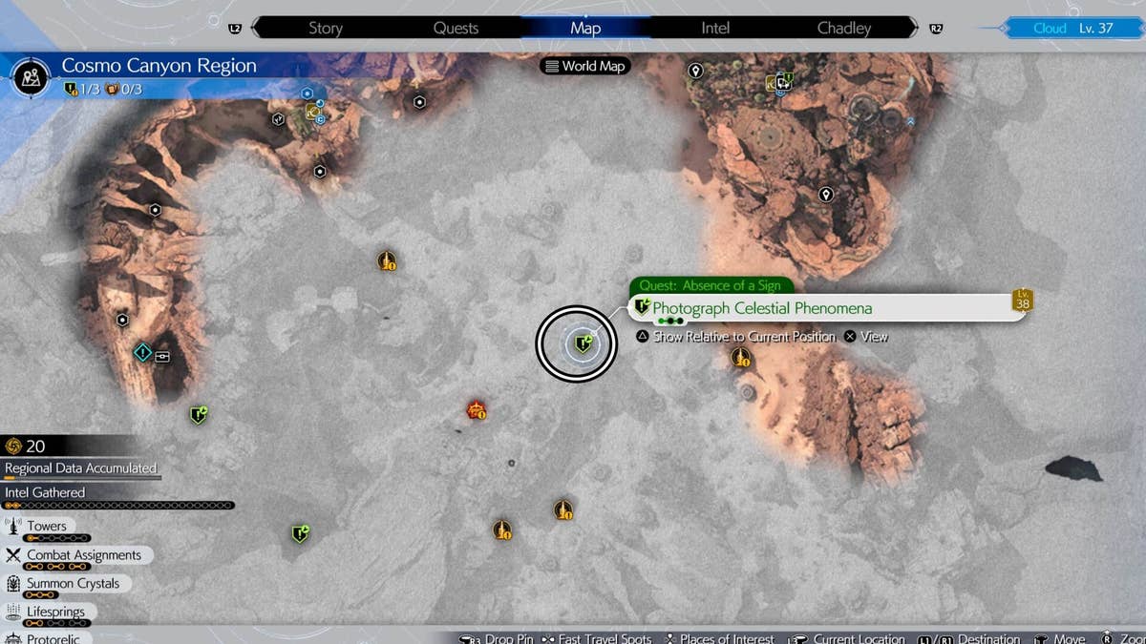Screen dimensions: 1146x644
Task: Click the quest marker inside the white cursor ring
Action: click(x=583, y=342)
